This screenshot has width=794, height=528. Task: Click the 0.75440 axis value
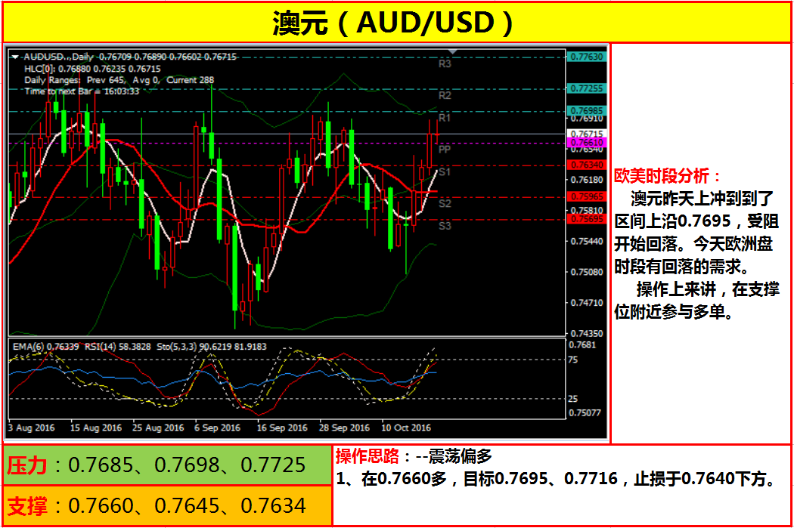(x=586, y=241)
